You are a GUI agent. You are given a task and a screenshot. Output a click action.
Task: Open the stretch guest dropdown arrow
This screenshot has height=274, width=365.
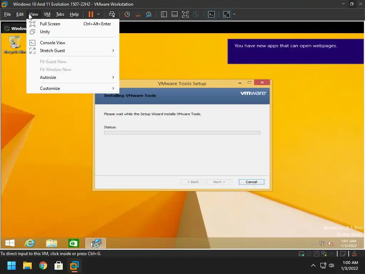(x=234, y=14)
